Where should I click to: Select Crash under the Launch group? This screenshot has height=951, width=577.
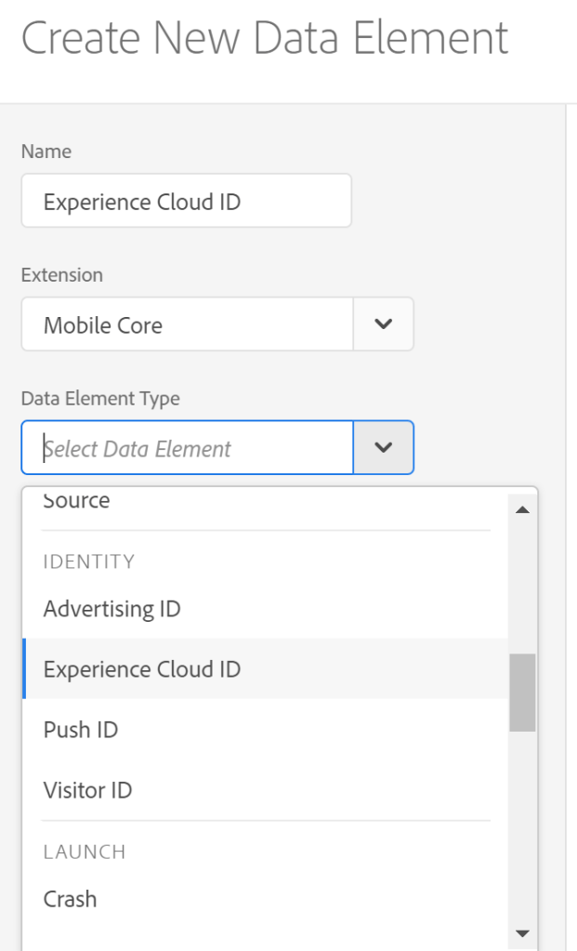pos(70,899)
